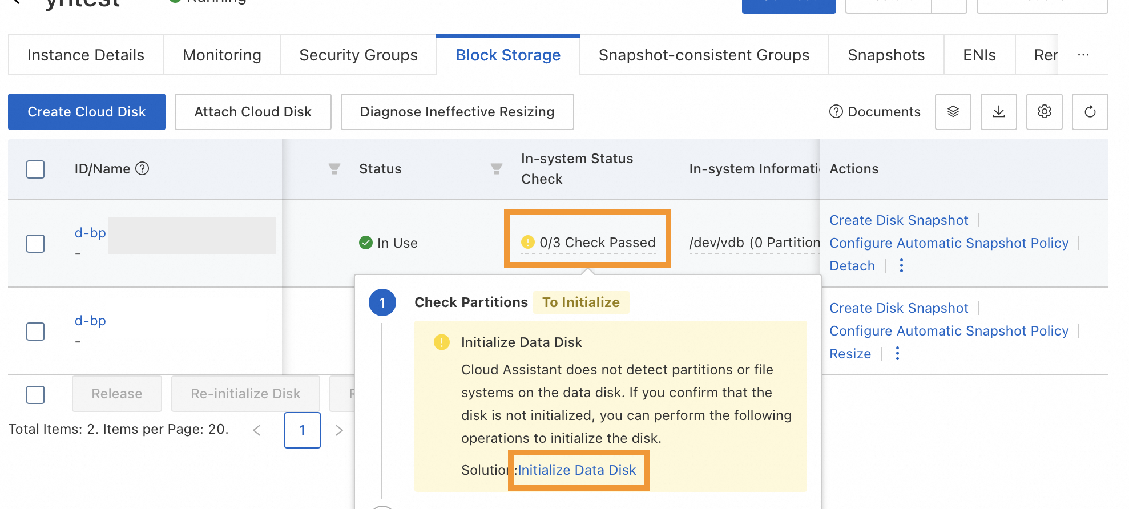This screenshot has height=509, width=1129.
Task: Open the second disk d-bp ID link
Action: (90, 321)
